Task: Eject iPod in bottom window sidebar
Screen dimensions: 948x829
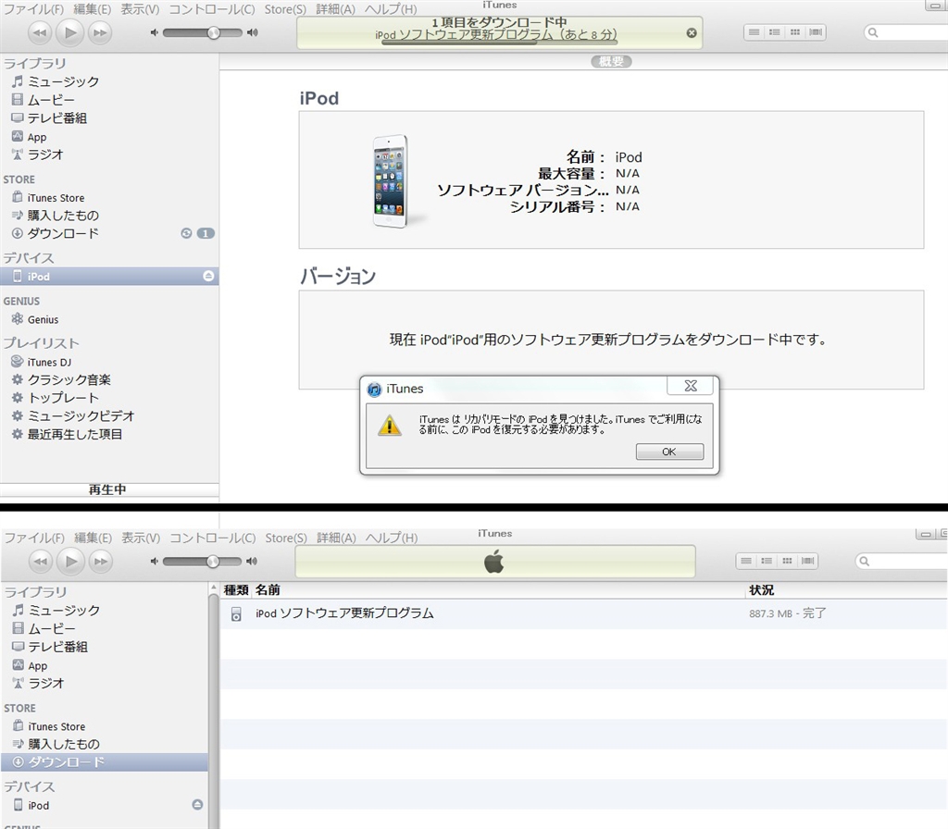Action: pos(197,804)
